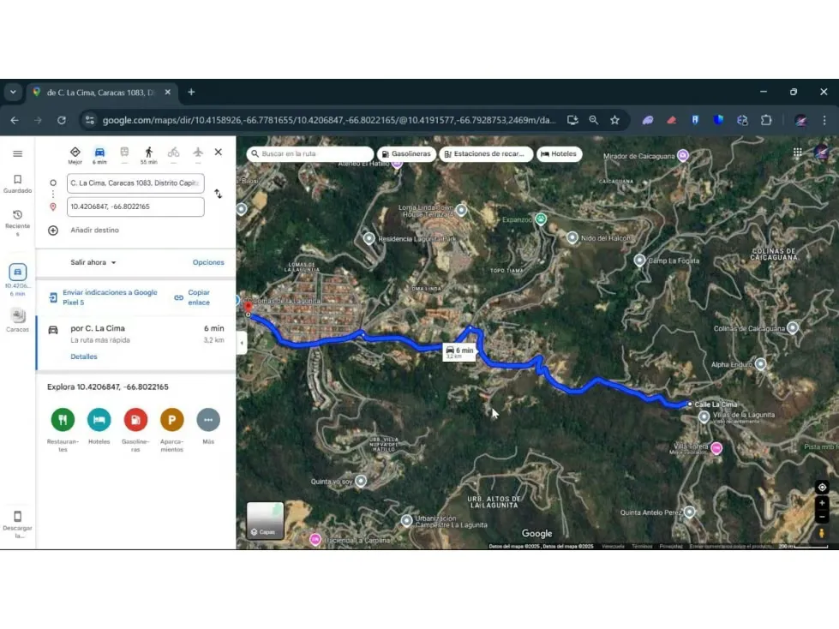The height and width of the screenshot is (629, 839).
Task: Switch to the Google Maps browser tab
Action: pos(102,93)
